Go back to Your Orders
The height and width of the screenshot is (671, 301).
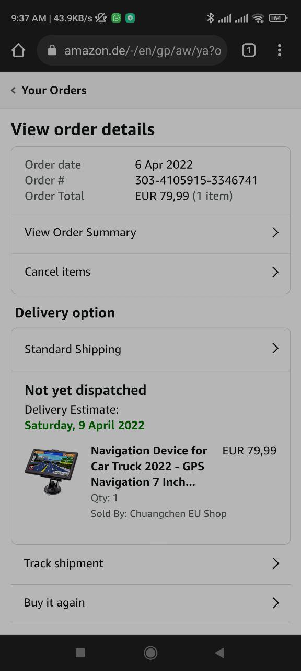(x=54, y=90)
